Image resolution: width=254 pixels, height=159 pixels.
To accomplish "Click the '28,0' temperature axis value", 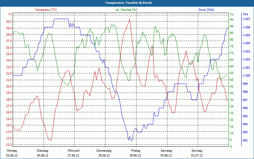I will coord(9,35).
